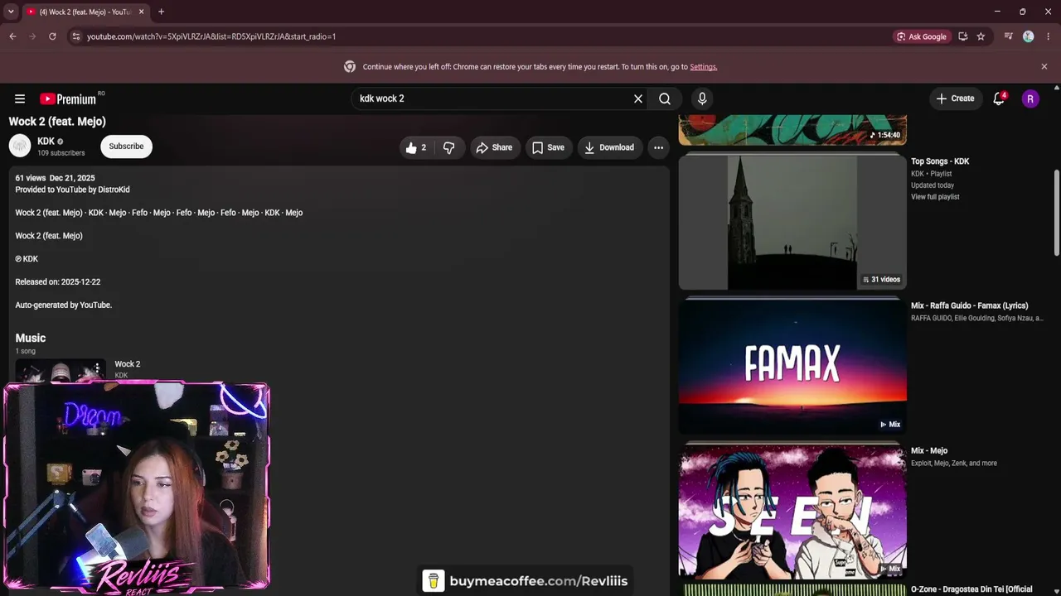View site information icon beside the URL
The width and height of the screenshot is (1061, 596).
(x=75, y=36)
